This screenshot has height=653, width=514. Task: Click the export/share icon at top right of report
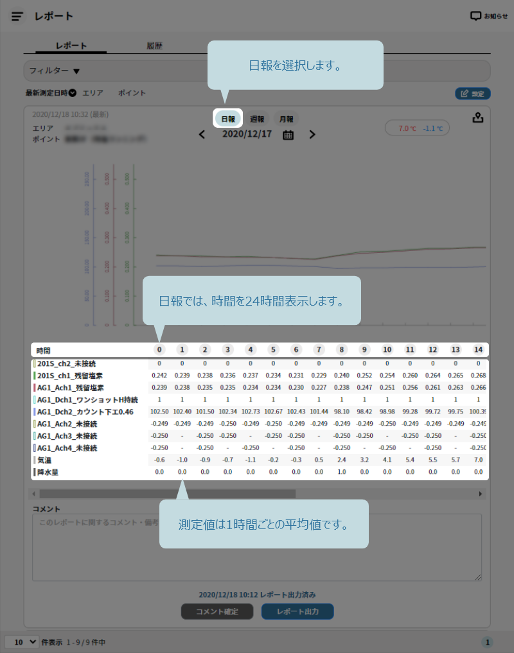tap(478, 118)
